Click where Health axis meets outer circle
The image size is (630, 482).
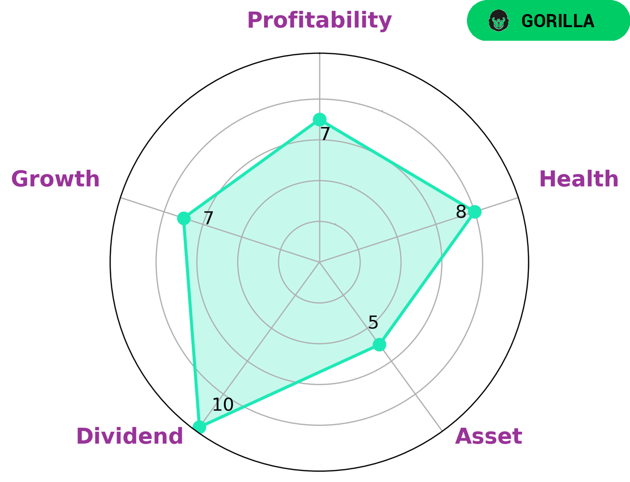tap(518, 198)
